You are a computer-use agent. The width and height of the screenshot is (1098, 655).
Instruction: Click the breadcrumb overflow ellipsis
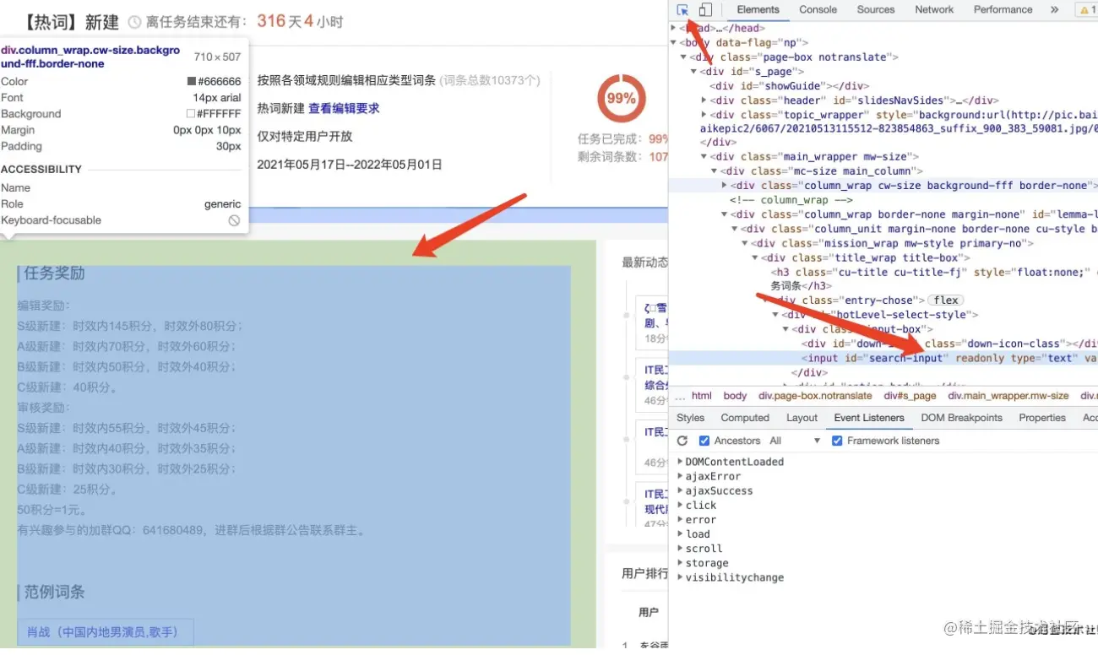[680, 396]
